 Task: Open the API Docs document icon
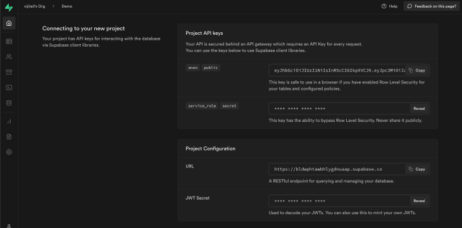coord(9,136)
